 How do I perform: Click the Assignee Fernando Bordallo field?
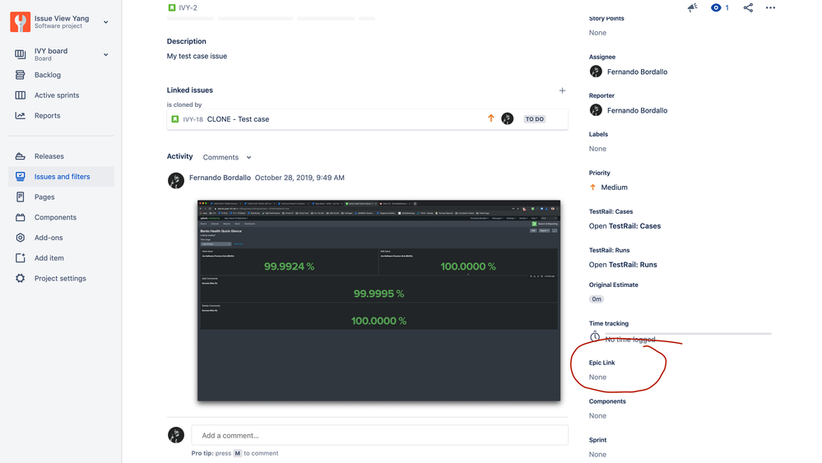coord(628,72)
